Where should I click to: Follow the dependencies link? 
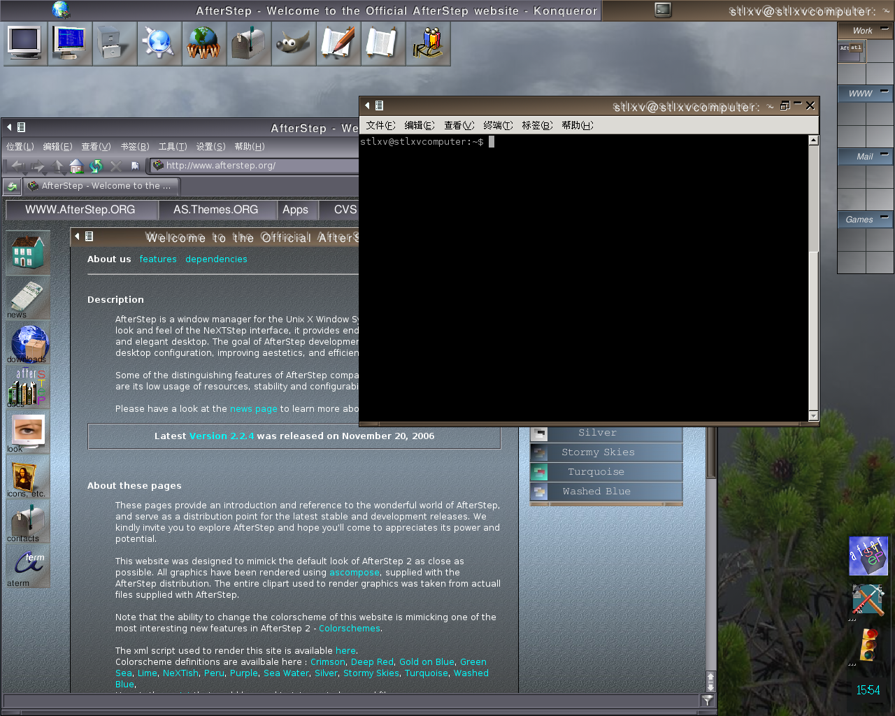tap(216, 259)
